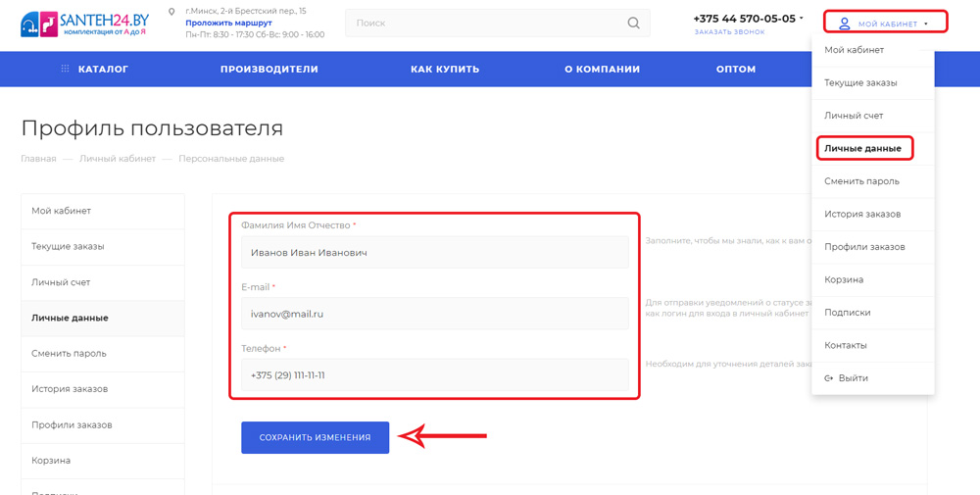Open История заказов in left sidebar
The image size is (980, 495).
[103, 389]
